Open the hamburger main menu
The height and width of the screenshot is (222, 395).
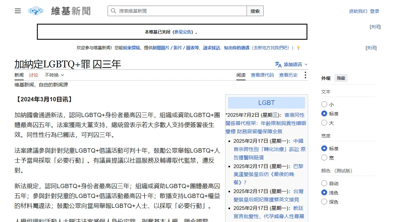point(18,11)
